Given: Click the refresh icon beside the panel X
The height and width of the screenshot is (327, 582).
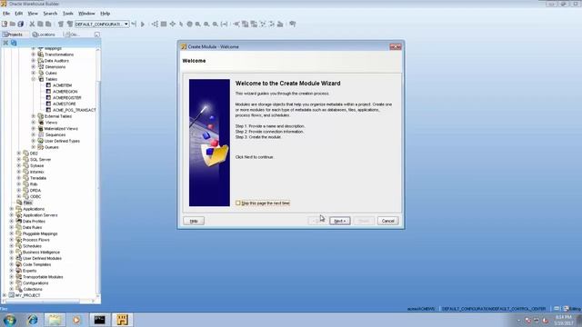Looking at the screenshot, I should [x=14, y=43].
